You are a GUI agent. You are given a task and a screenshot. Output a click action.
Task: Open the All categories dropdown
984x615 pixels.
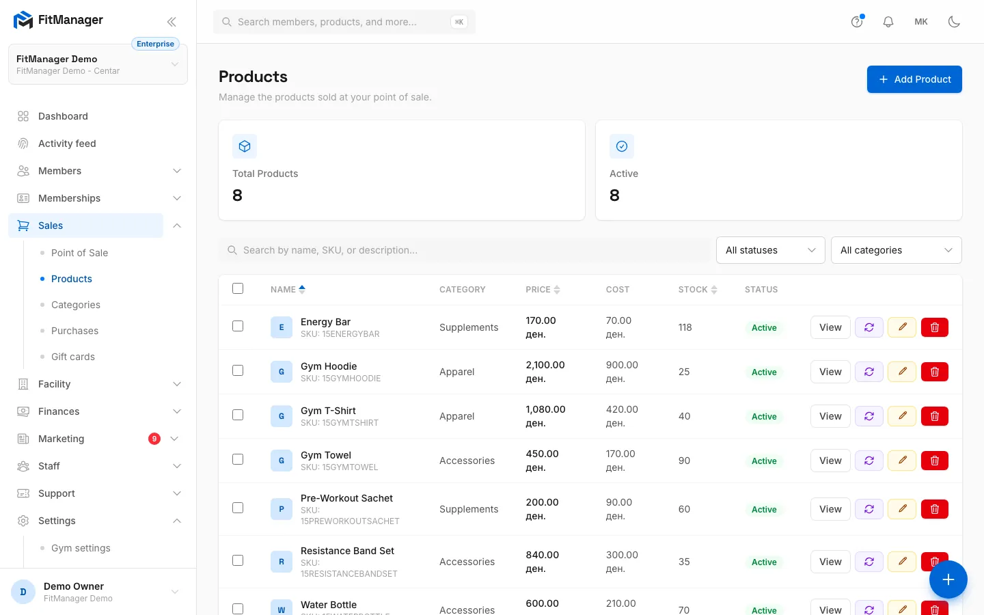897,250
